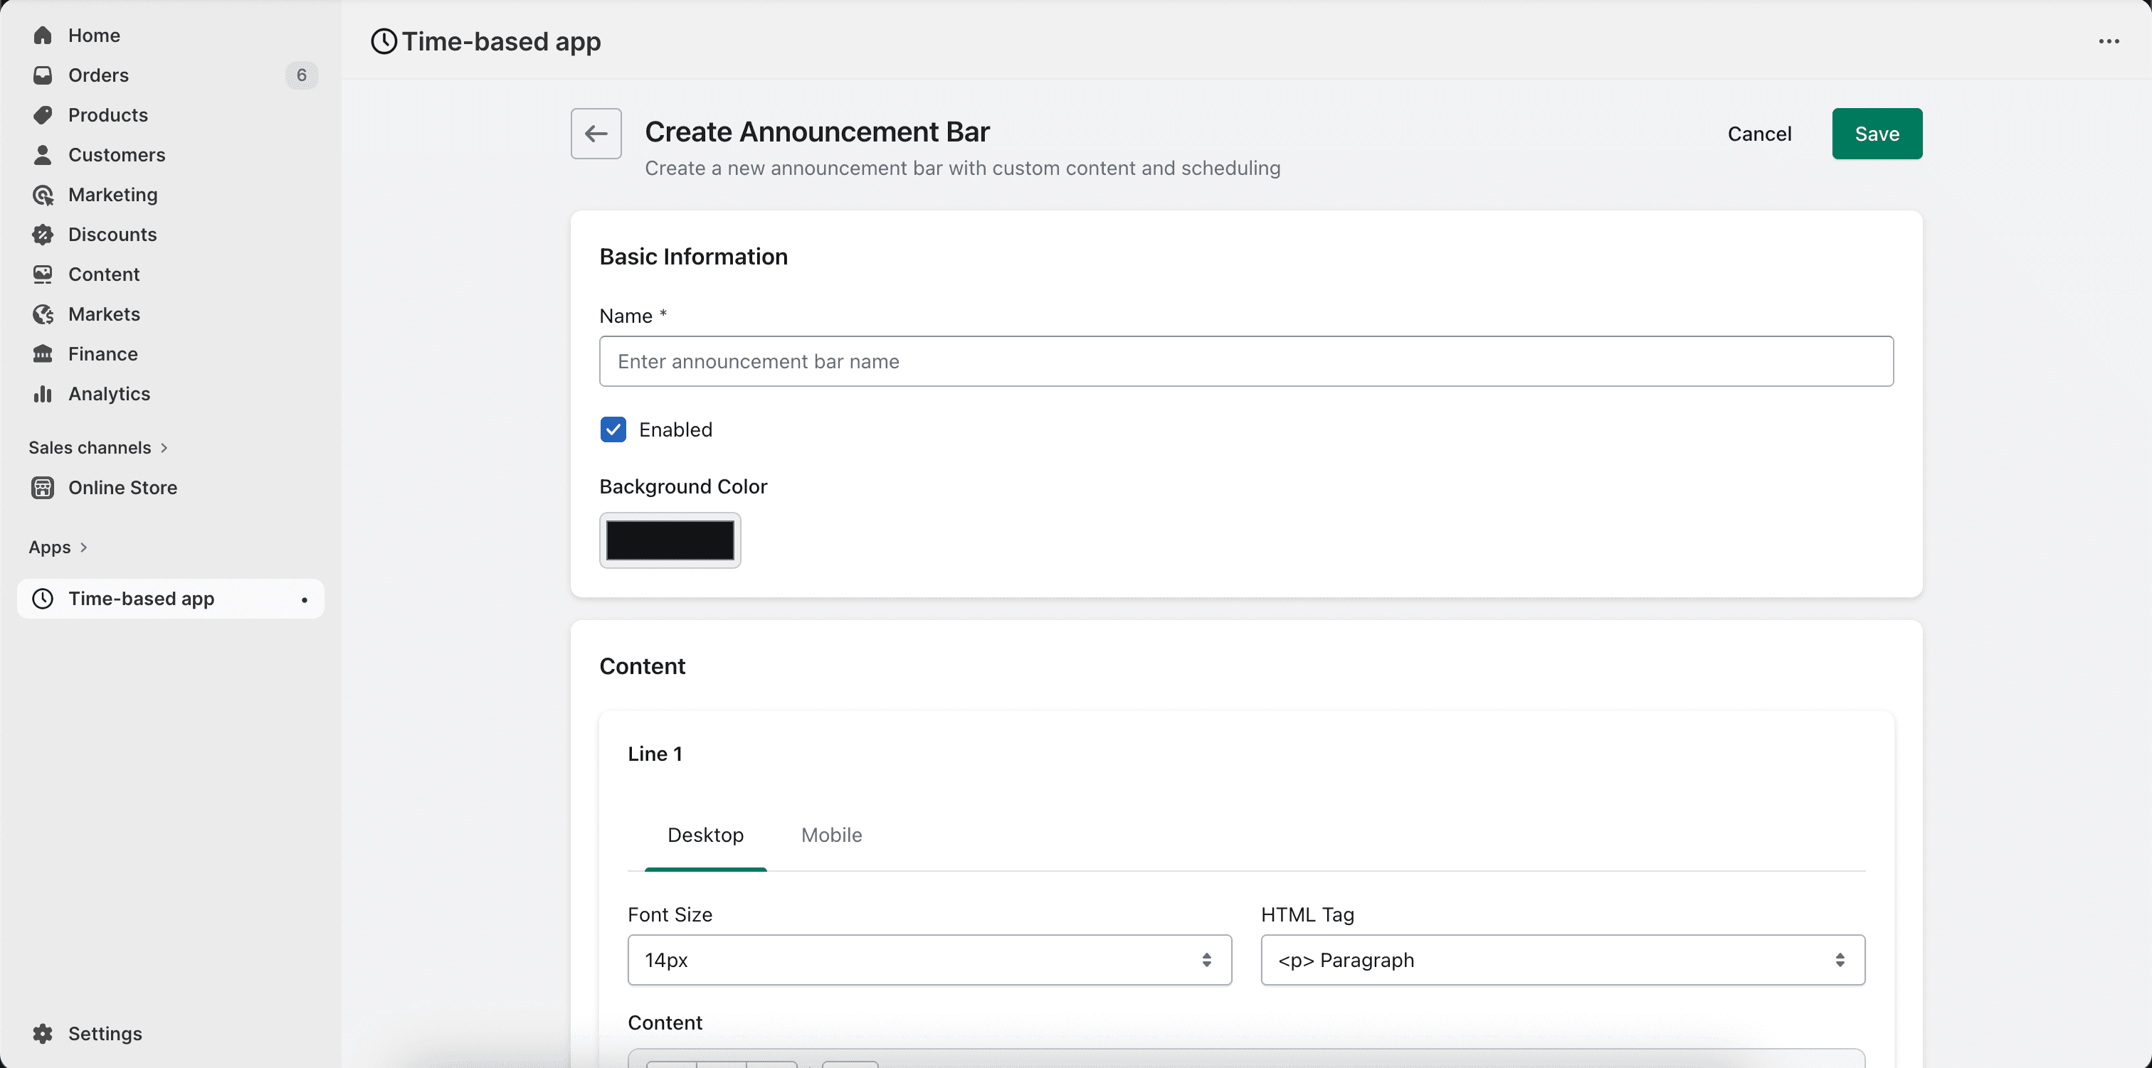Open the Font Size selector
This screenshot has height=1068, width=2152.
pos(929,961)
